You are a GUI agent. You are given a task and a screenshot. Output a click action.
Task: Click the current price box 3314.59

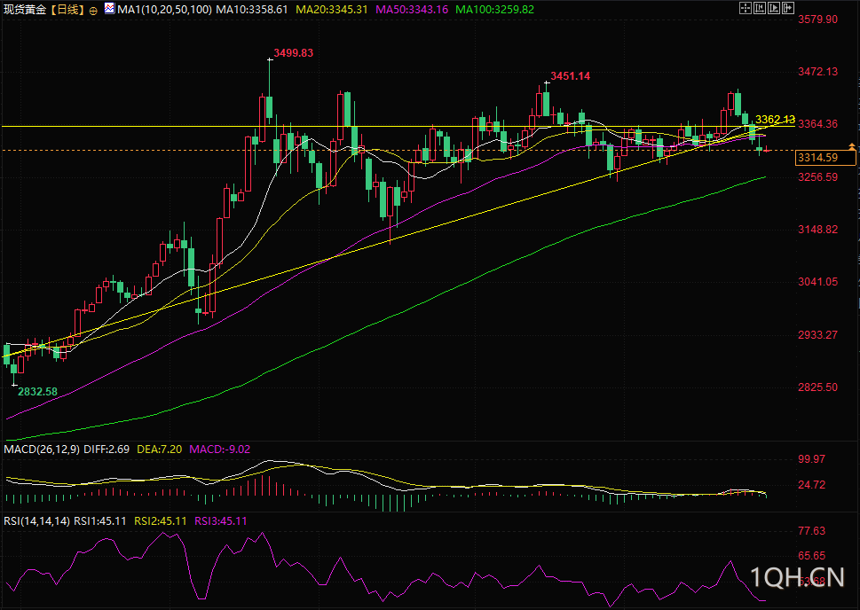coord(825,158)
